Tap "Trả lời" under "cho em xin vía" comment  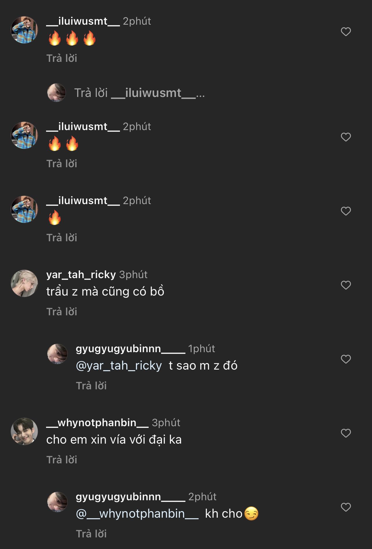click(x=62, y=460)
